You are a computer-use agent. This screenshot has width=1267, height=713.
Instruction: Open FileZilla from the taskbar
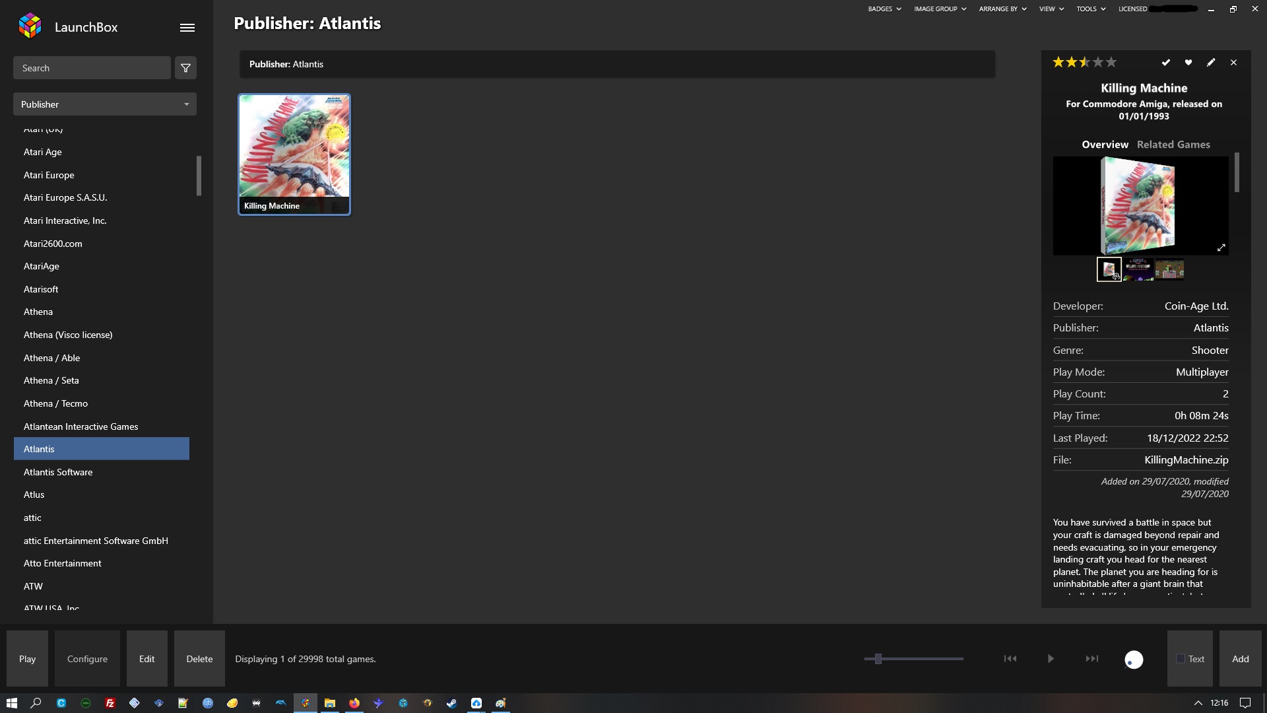pos(110,703)
